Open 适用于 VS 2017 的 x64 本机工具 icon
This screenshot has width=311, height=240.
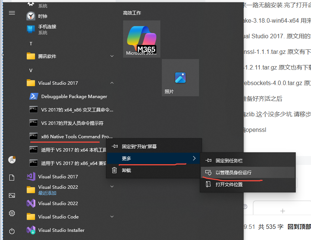[33, 150]
